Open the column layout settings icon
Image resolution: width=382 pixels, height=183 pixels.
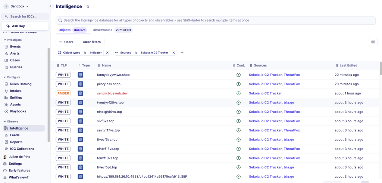[373, 42]
